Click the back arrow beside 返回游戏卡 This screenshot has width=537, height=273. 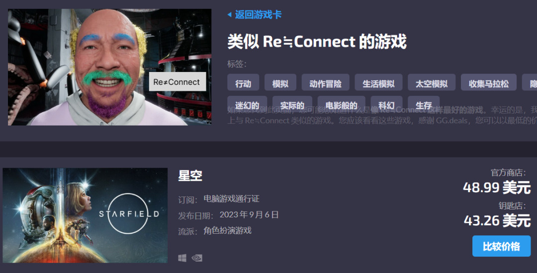tap(229, 15)
